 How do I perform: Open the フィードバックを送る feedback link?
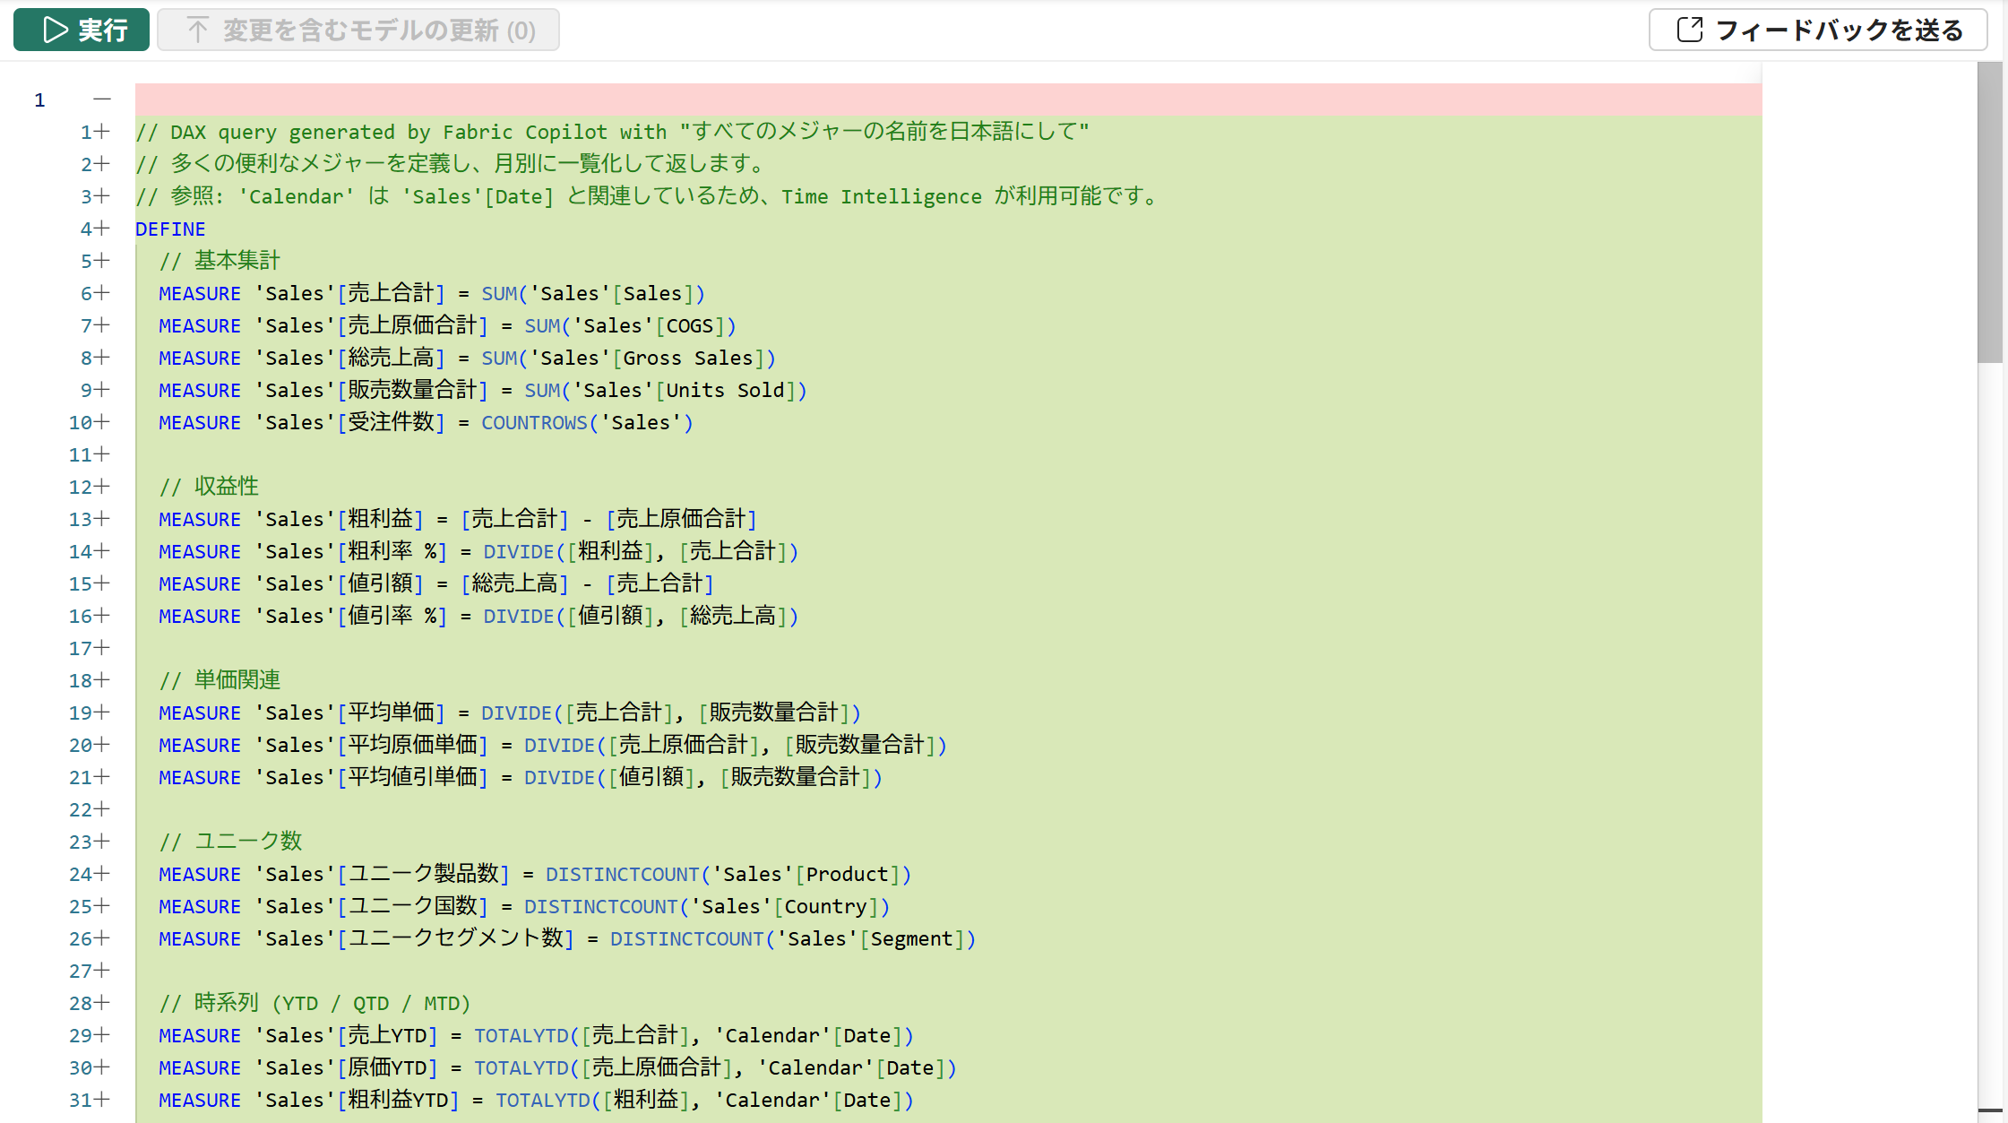(1818, 30)
